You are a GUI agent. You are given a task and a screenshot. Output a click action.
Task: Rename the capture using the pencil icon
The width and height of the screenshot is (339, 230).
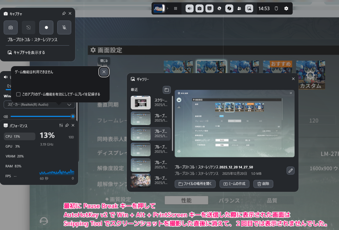point(290,171)
